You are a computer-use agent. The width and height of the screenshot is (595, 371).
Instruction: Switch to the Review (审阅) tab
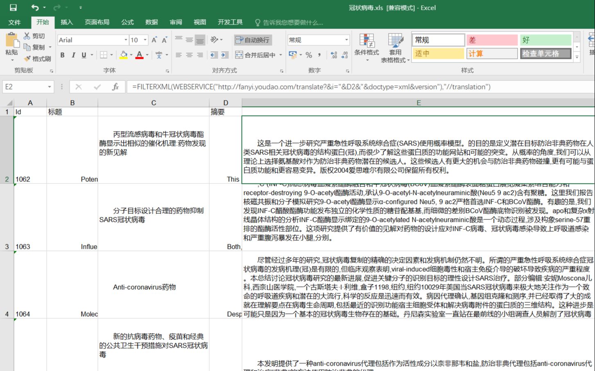pos(176,22)
